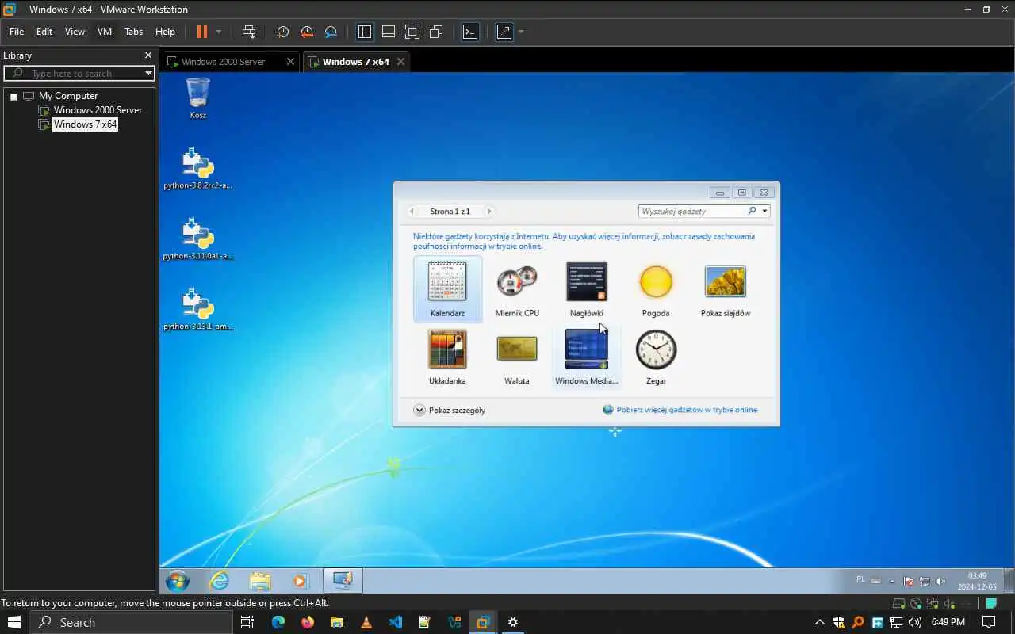Select the Zegar clock gadget

[x=656, y=357]
